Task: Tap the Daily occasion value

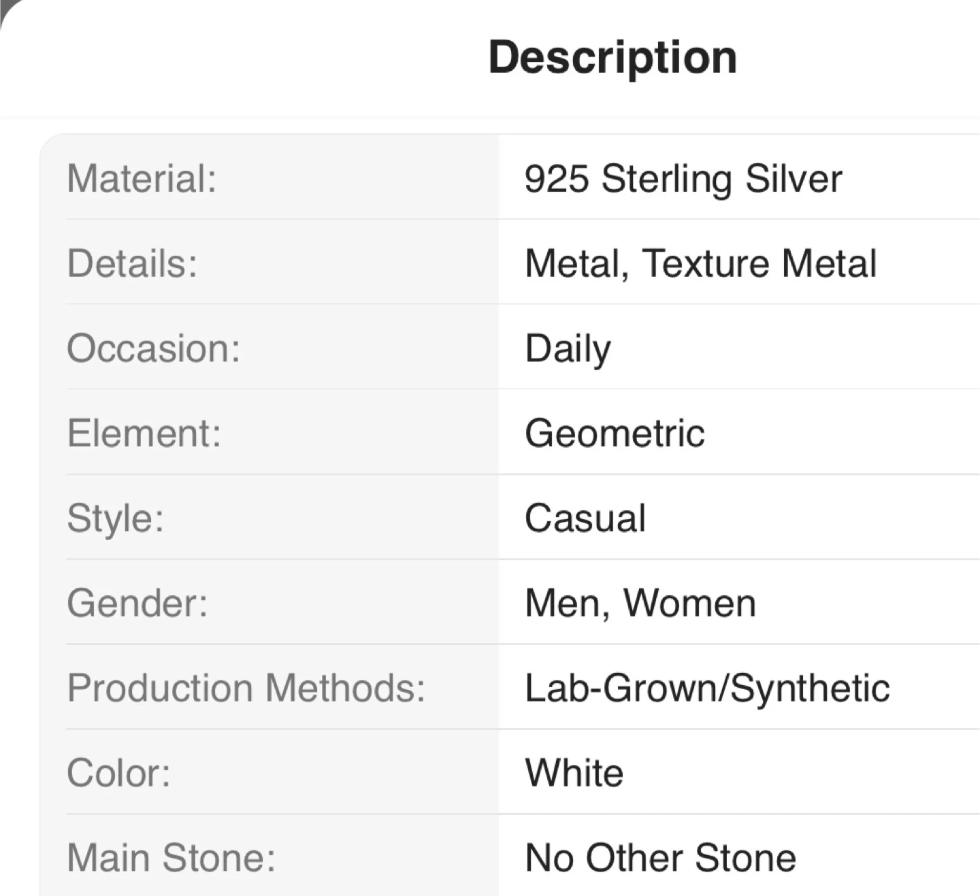Action: pyautogui.click(x=568, y=348)
